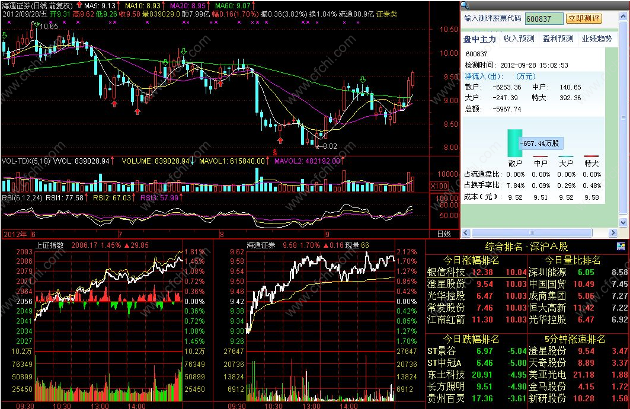Click the MAVOL2: 482192.00 label
Screen dimensions: 630x409
308,161
